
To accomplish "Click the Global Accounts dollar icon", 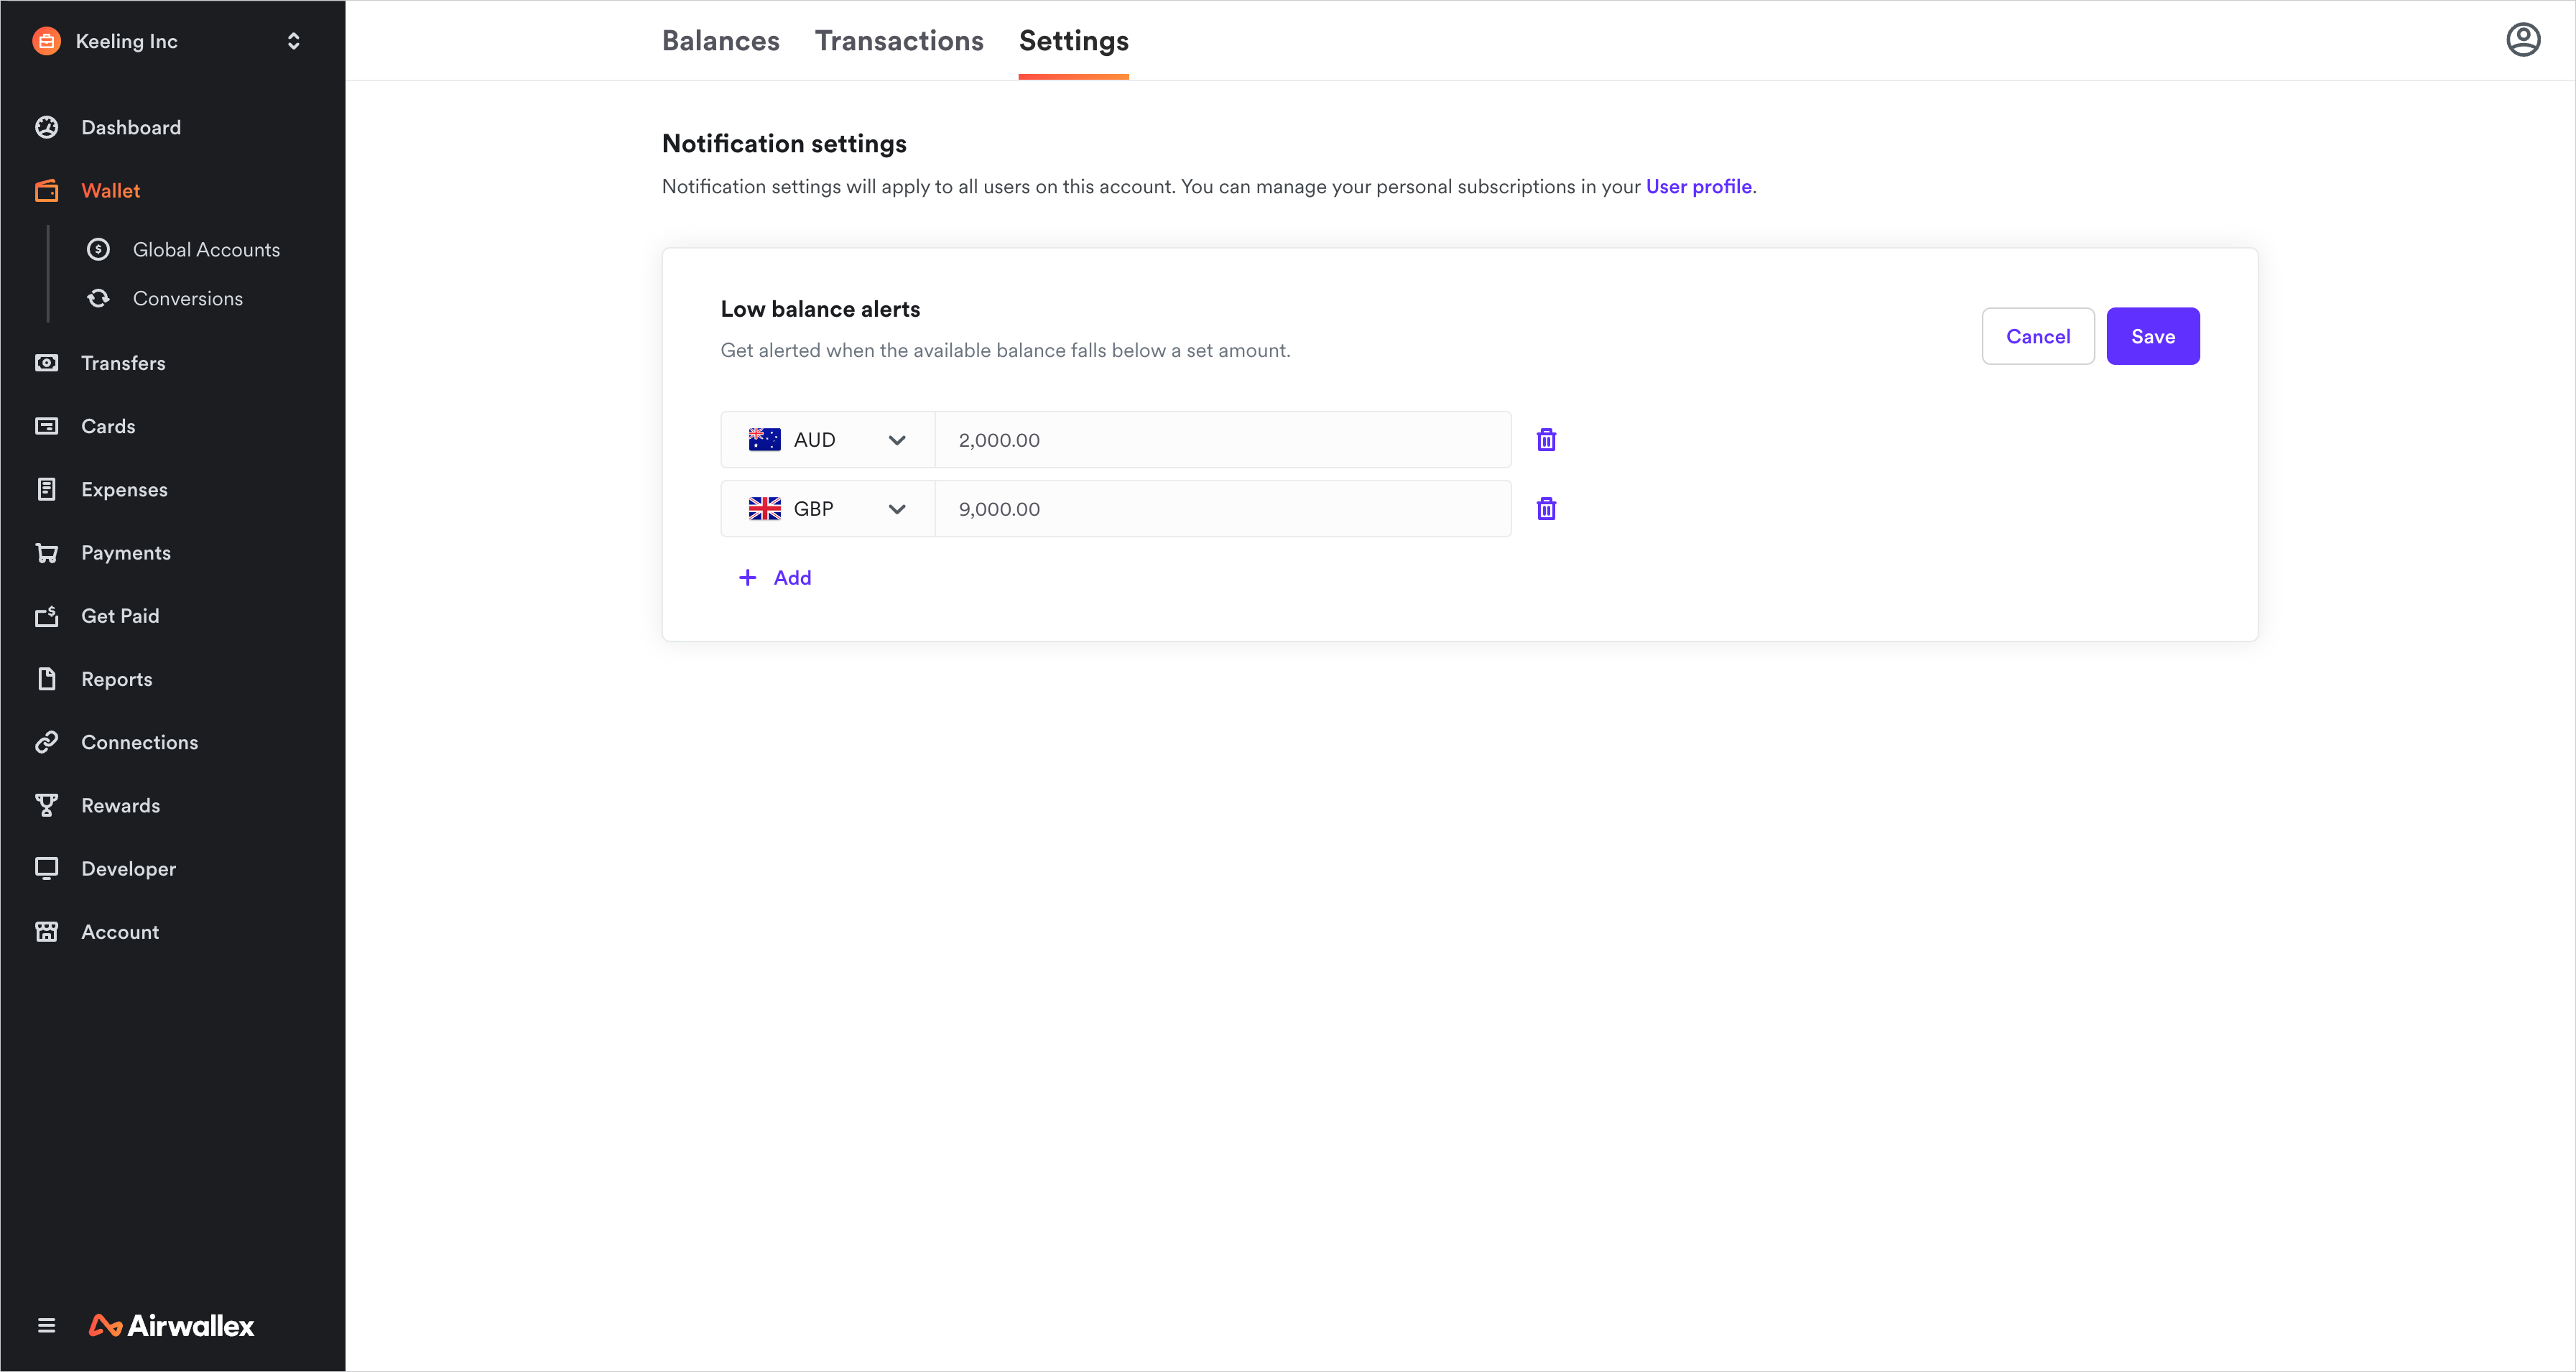I will tap(98, 249).
